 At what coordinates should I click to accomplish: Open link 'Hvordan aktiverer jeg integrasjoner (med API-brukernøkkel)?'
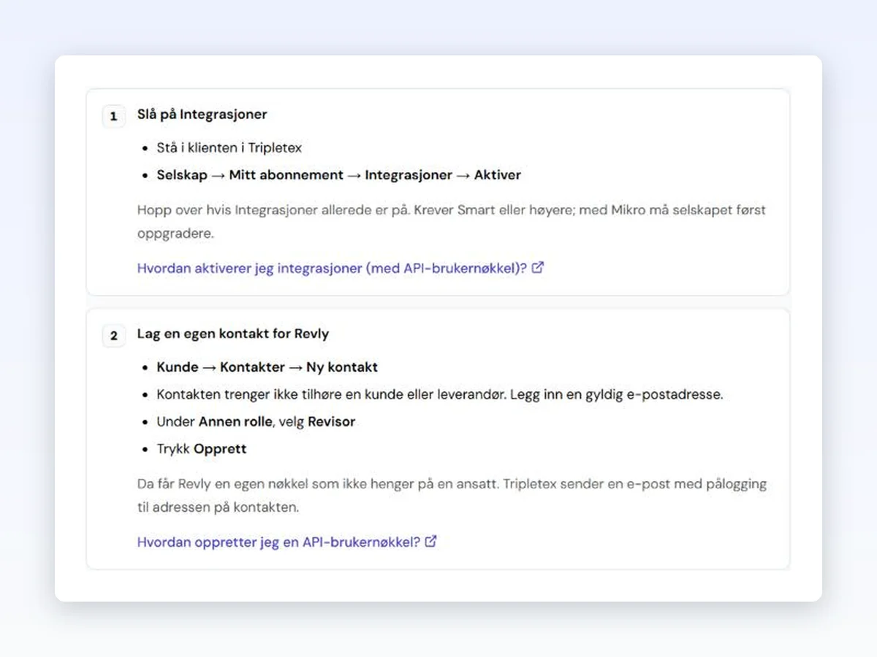click(341, 268)
